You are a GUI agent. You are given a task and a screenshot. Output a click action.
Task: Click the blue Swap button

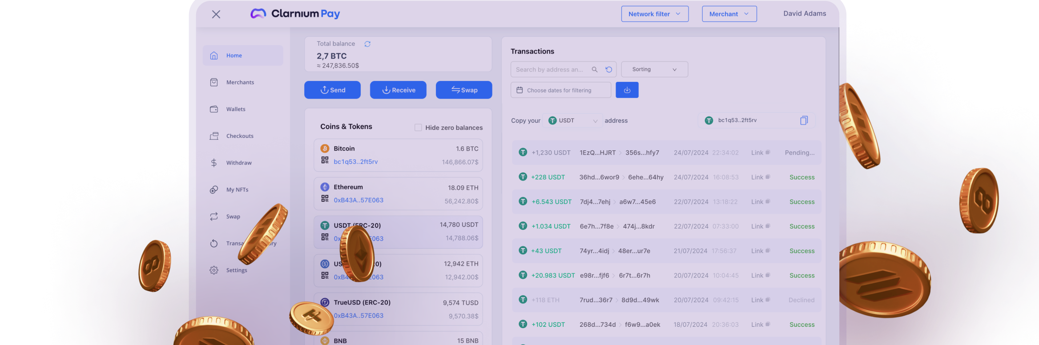(x=464, y=90)
